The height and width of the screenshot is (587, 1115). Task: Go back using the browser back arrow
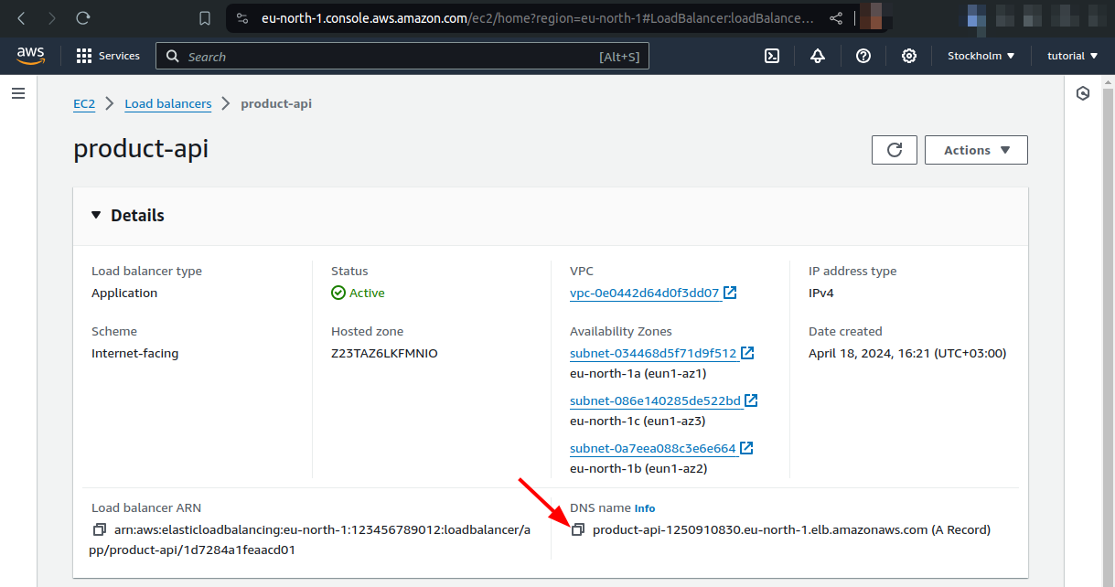[21, 18]
